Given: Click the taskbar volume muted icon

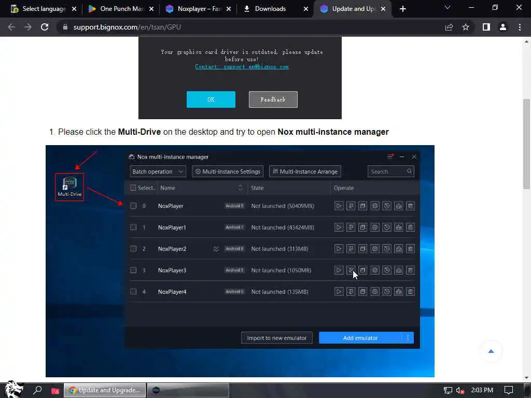Looking at the screenshot, I should [460, 391].
